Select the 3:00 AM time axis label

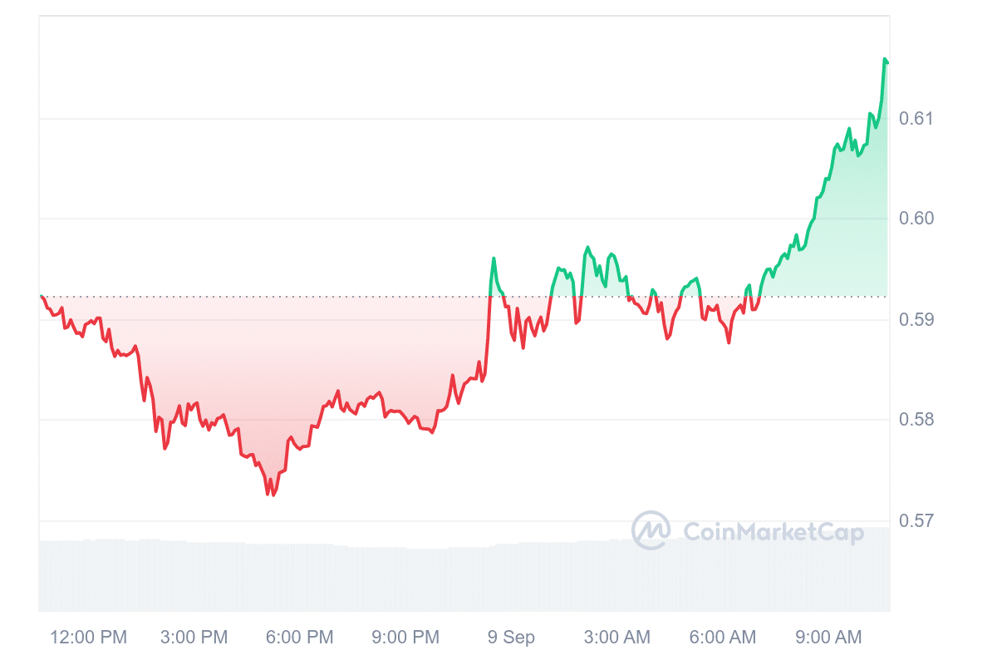pyautogui.click(x=616, y=638)
